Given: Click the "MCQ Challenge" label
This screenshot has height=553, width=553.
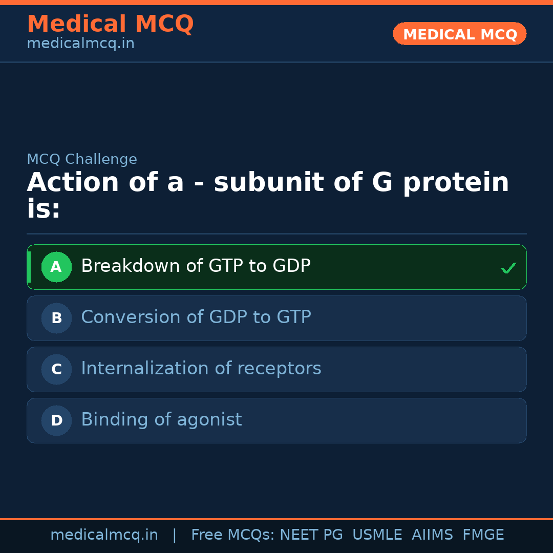Looking at the screenshot, I should coord(82,159).
